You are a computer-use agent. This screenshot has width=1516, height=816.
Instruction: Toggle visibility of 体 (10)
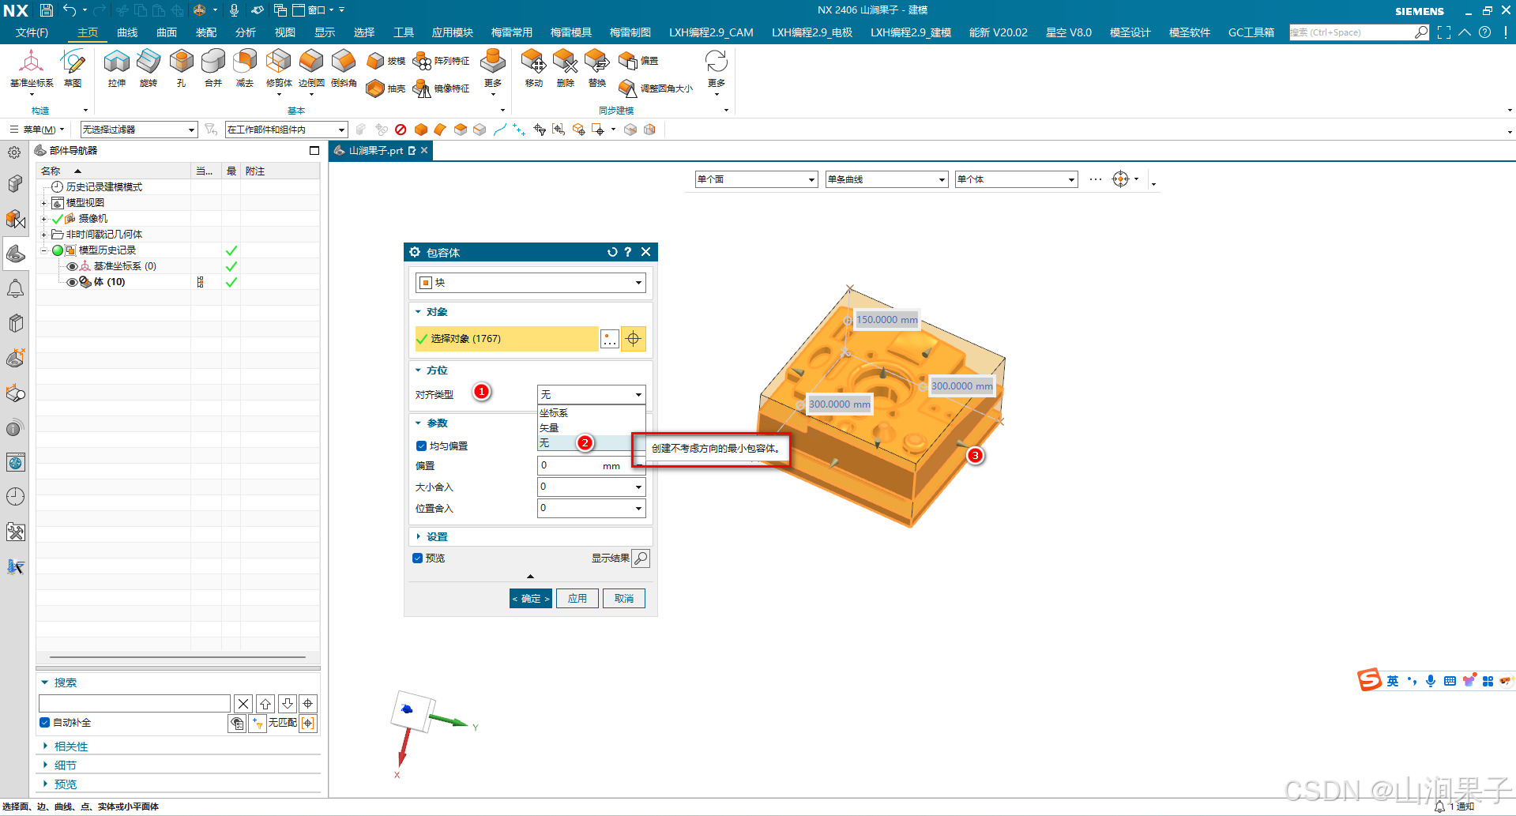click(x=72, y=282)
